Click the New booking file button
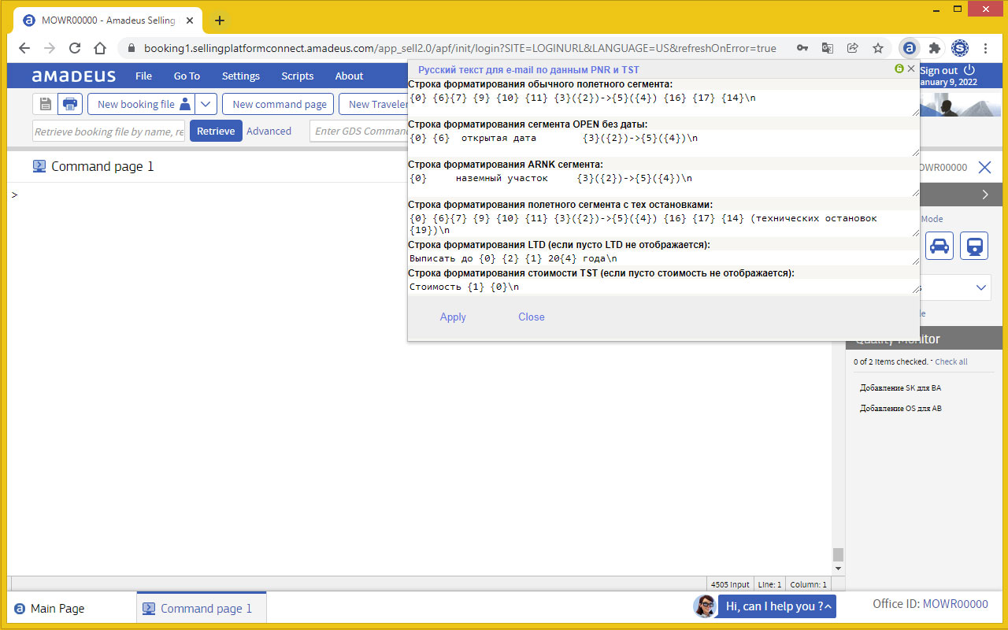 tap(141, 104)
